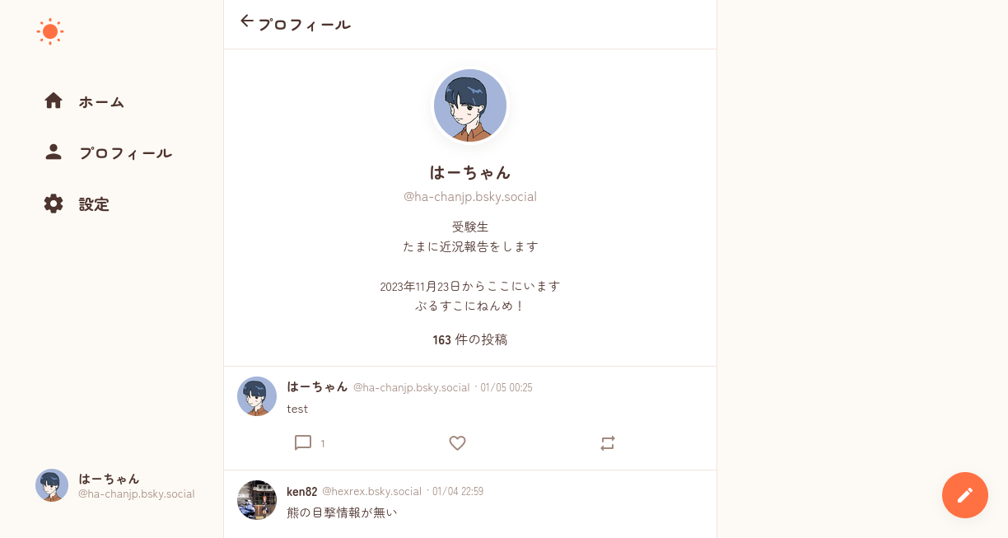Image resolution: width=1008 pixels, height=538 pixels.
Task: Click the @hexrex.bsky.social handle
Action: coord(371,491)
